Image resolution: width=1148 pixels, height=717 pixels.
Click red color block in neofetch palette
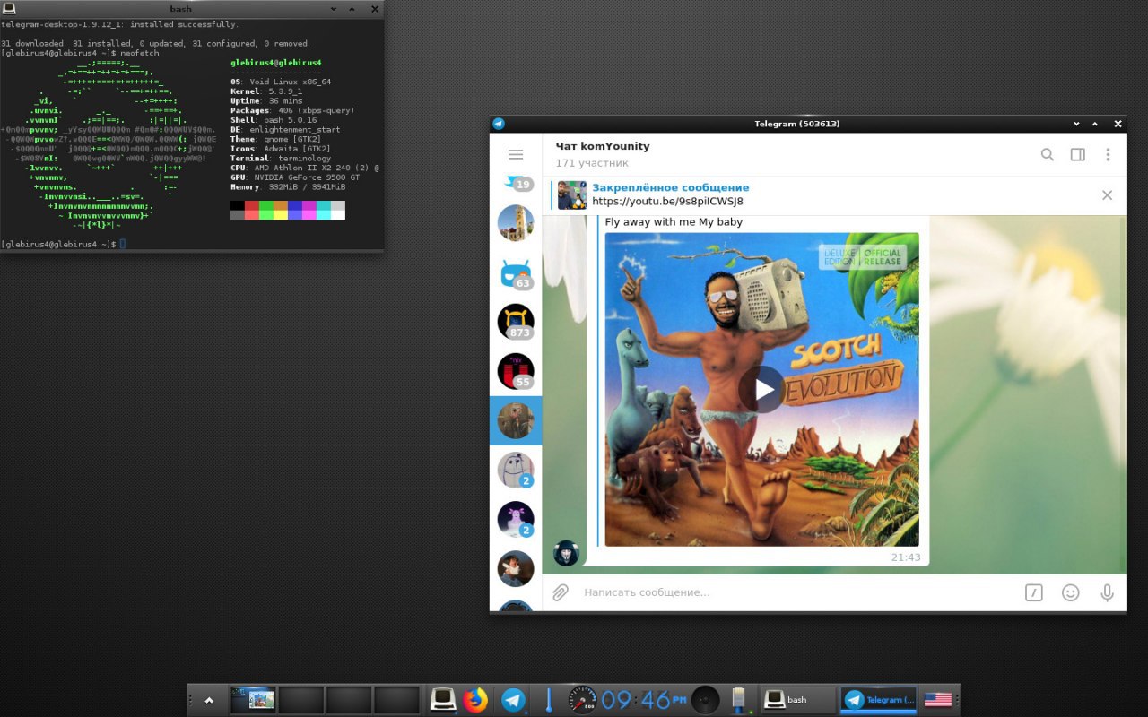click(x=252, y=205)
